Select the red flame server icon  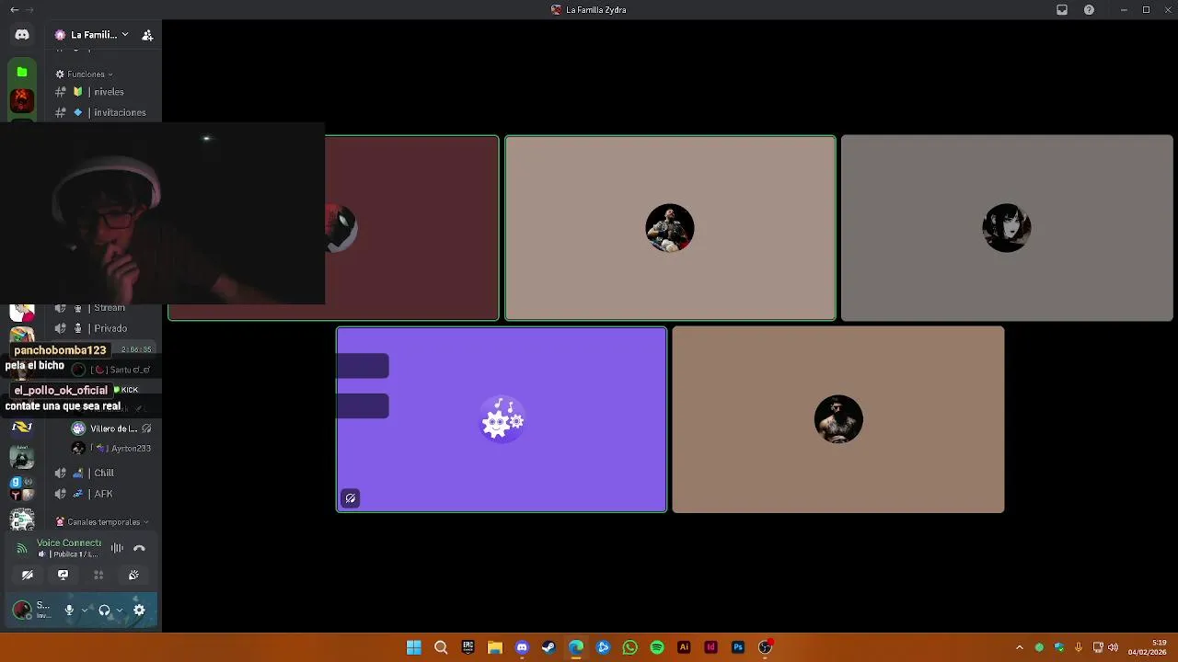pyautogui.click(x=22, y=98)
